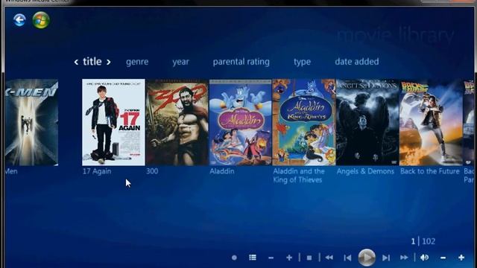Open the Back to the Future cover

tap(431, 122)
